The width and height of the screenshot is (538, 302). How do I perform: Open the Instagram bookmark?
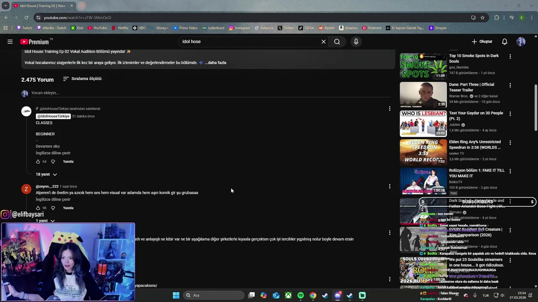(x=239, y=28)
